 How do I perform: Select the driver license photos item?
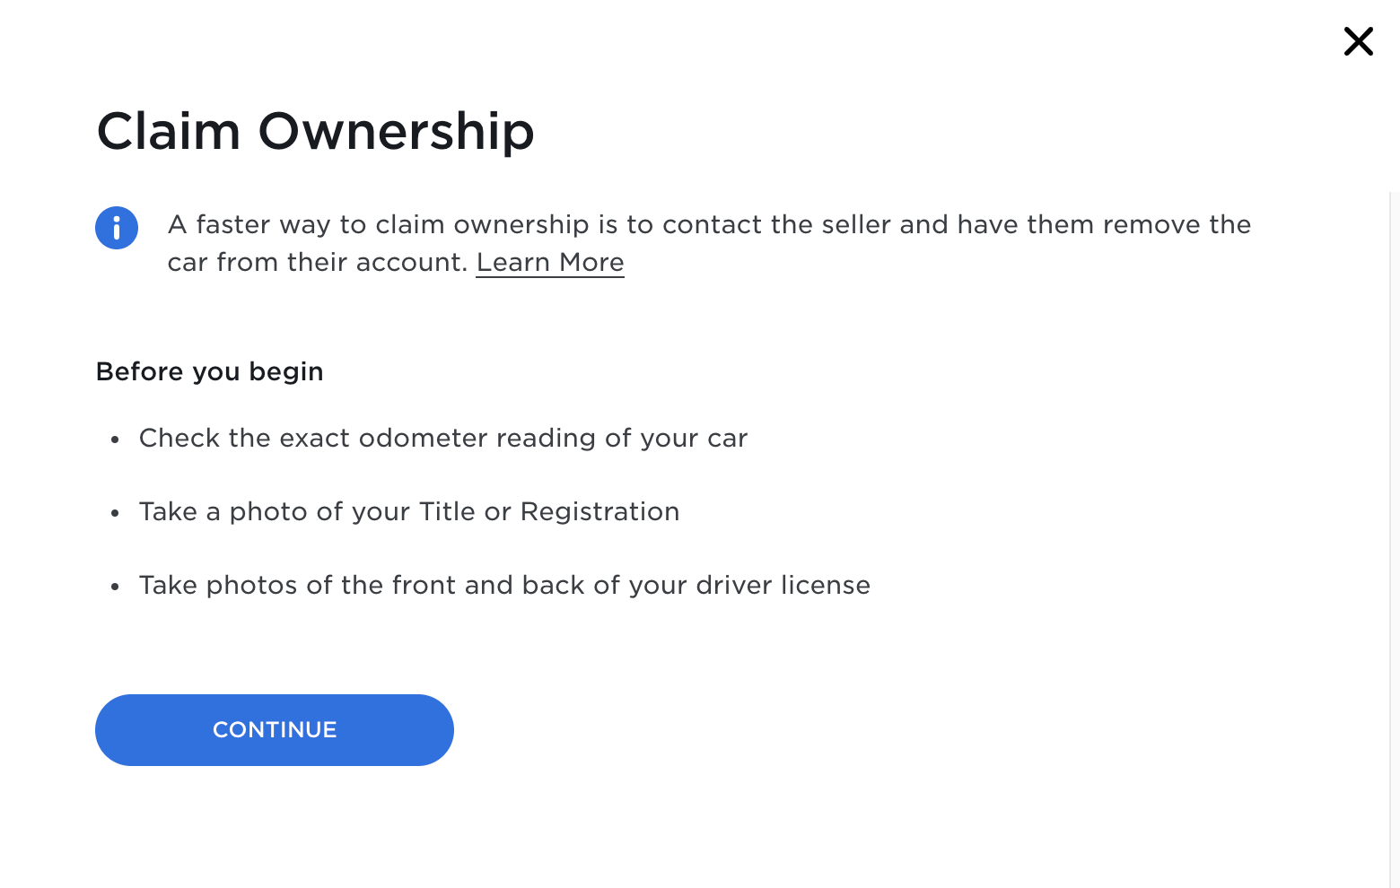(x=504, y=585)
